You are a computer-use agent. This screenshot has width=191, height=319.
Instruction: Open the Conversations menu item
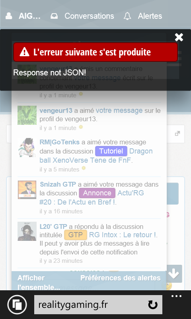pos(89,16)
